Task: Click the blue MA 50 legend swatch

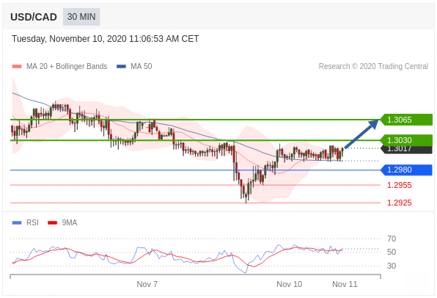Action: (121, 66)
